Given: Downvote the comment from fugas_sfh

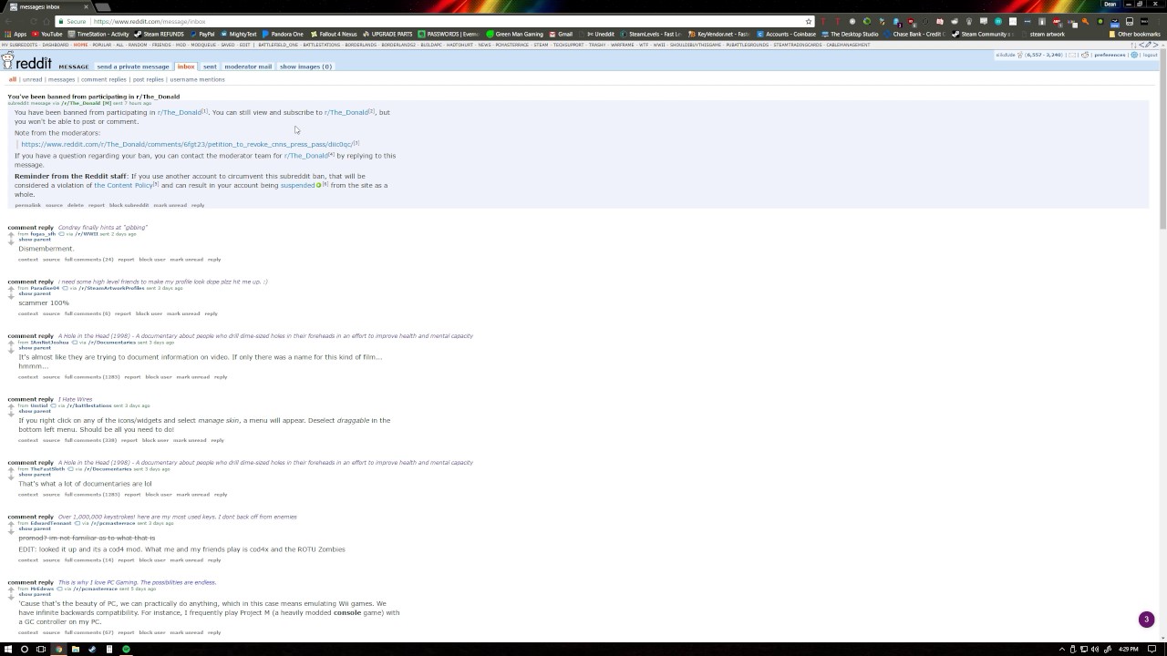Looking at the screenshot, I should [x=11, y=243].
